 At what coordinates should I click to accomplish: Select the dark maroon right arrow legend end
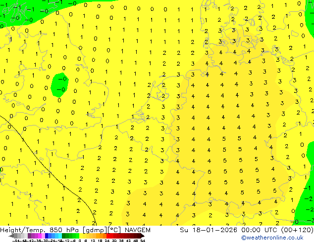coord(142,236)
